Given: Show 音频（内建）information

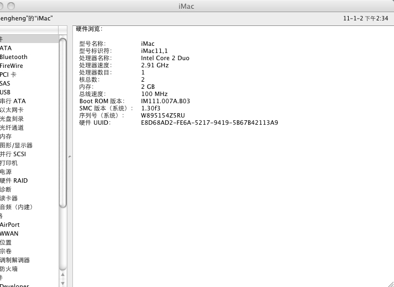Looking at the screenshot, I should point(17,207).
